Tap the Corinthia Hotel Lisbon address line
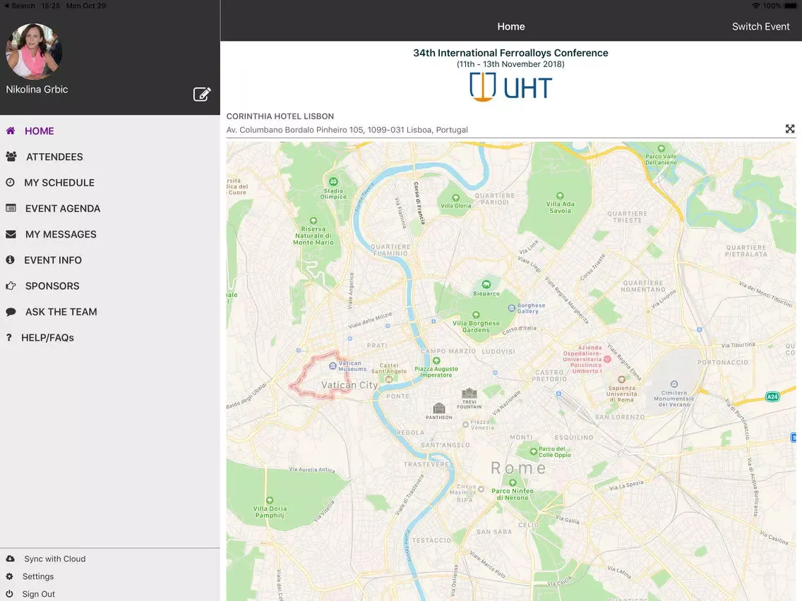Screen dimensions: 802x601 coord(347,130)
